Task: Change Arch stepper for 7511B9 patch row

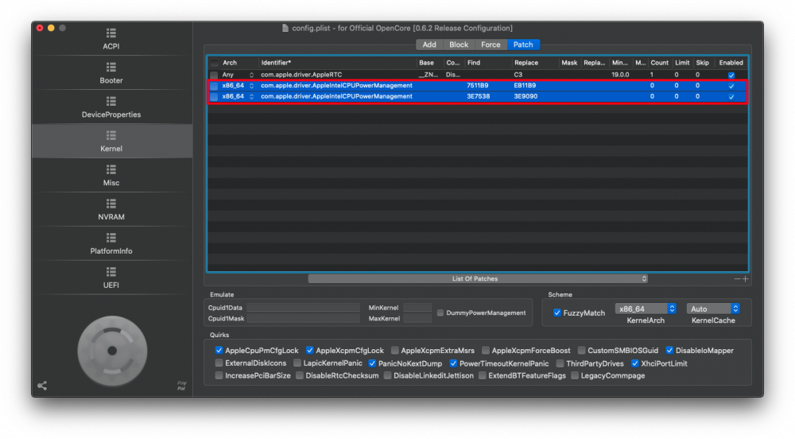Action: click(x=251, y=86)
